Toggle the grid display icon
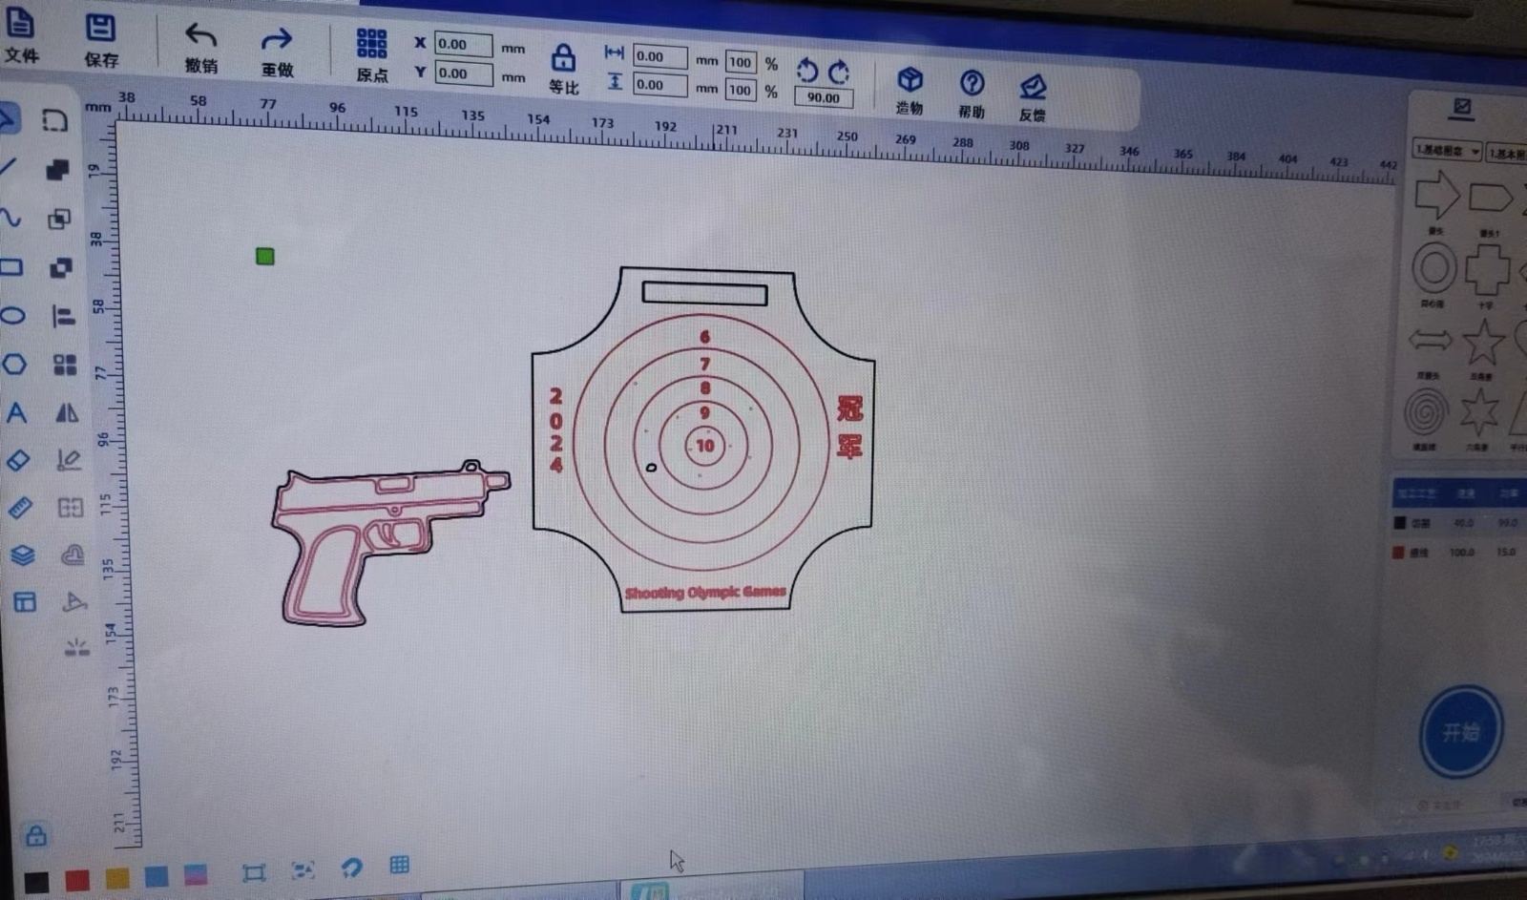The width and height of the screenshot is (1527, 900). [399, 865]
